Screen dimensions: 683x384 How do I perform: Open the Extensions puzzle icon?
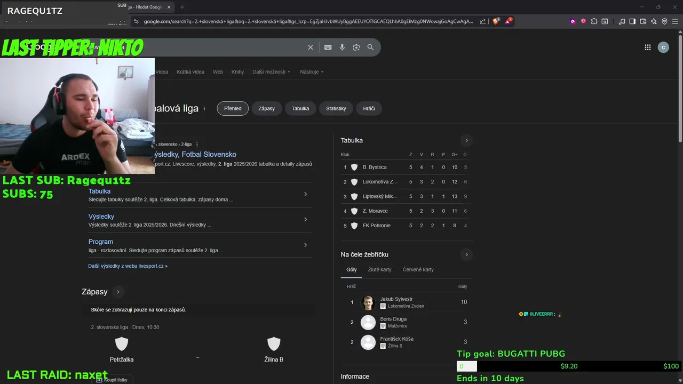tap(594, 21)
